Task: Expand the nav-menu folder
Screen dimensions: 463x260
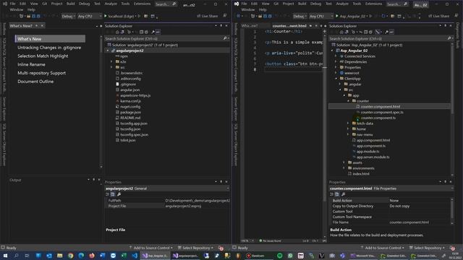Action: click(x=348, y=135)
